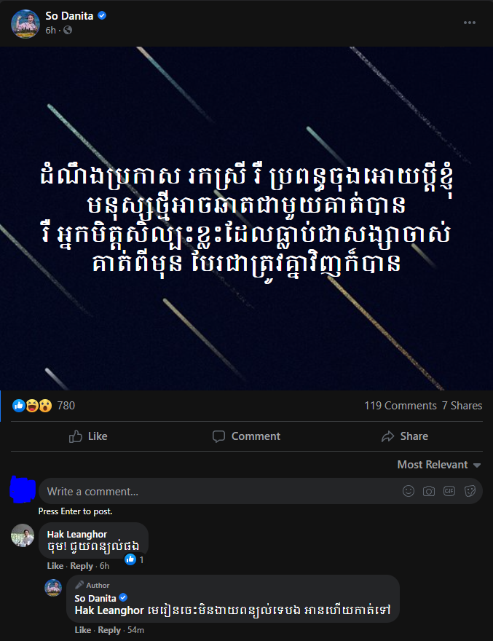Viewport: 493px width, 641px height.
Task: Insert a GIF using the GIF icon
Action: coord(449,491)
